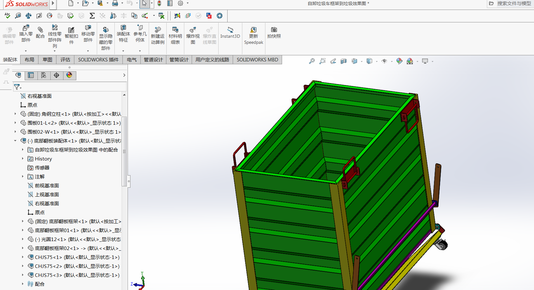
Task: Click the Sigma sum icon in evaluate toolbar
Action: pos(92,15)
